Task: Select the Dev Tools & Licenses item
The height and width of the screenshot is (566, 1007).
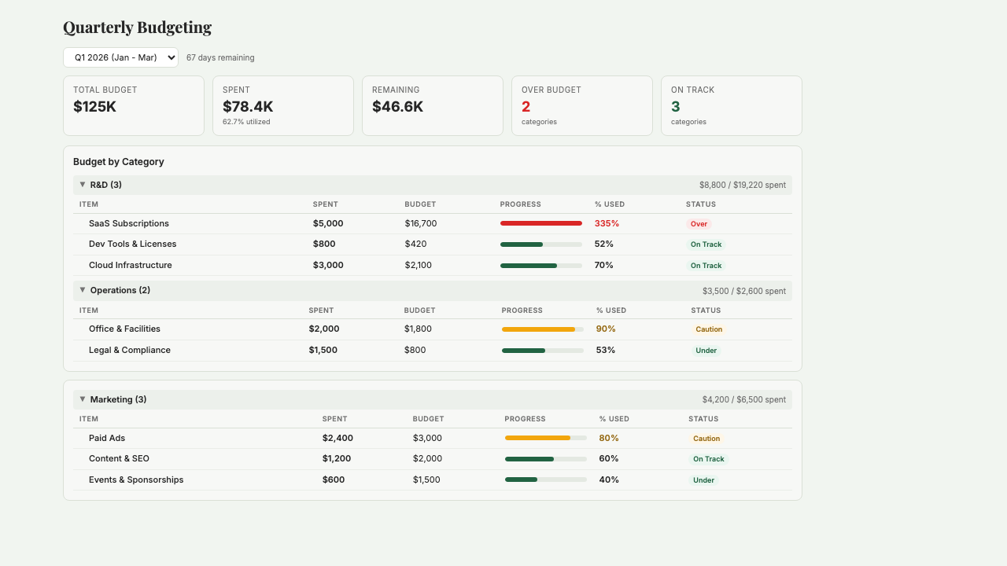Action: tap(132, 244)
